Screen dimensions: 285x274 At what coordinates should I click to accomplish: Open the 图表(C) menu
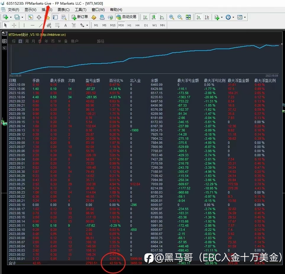[63, 10]
